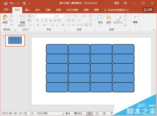Open the font size 18 dropdown
157x116 pixels.
coord(63,16)
